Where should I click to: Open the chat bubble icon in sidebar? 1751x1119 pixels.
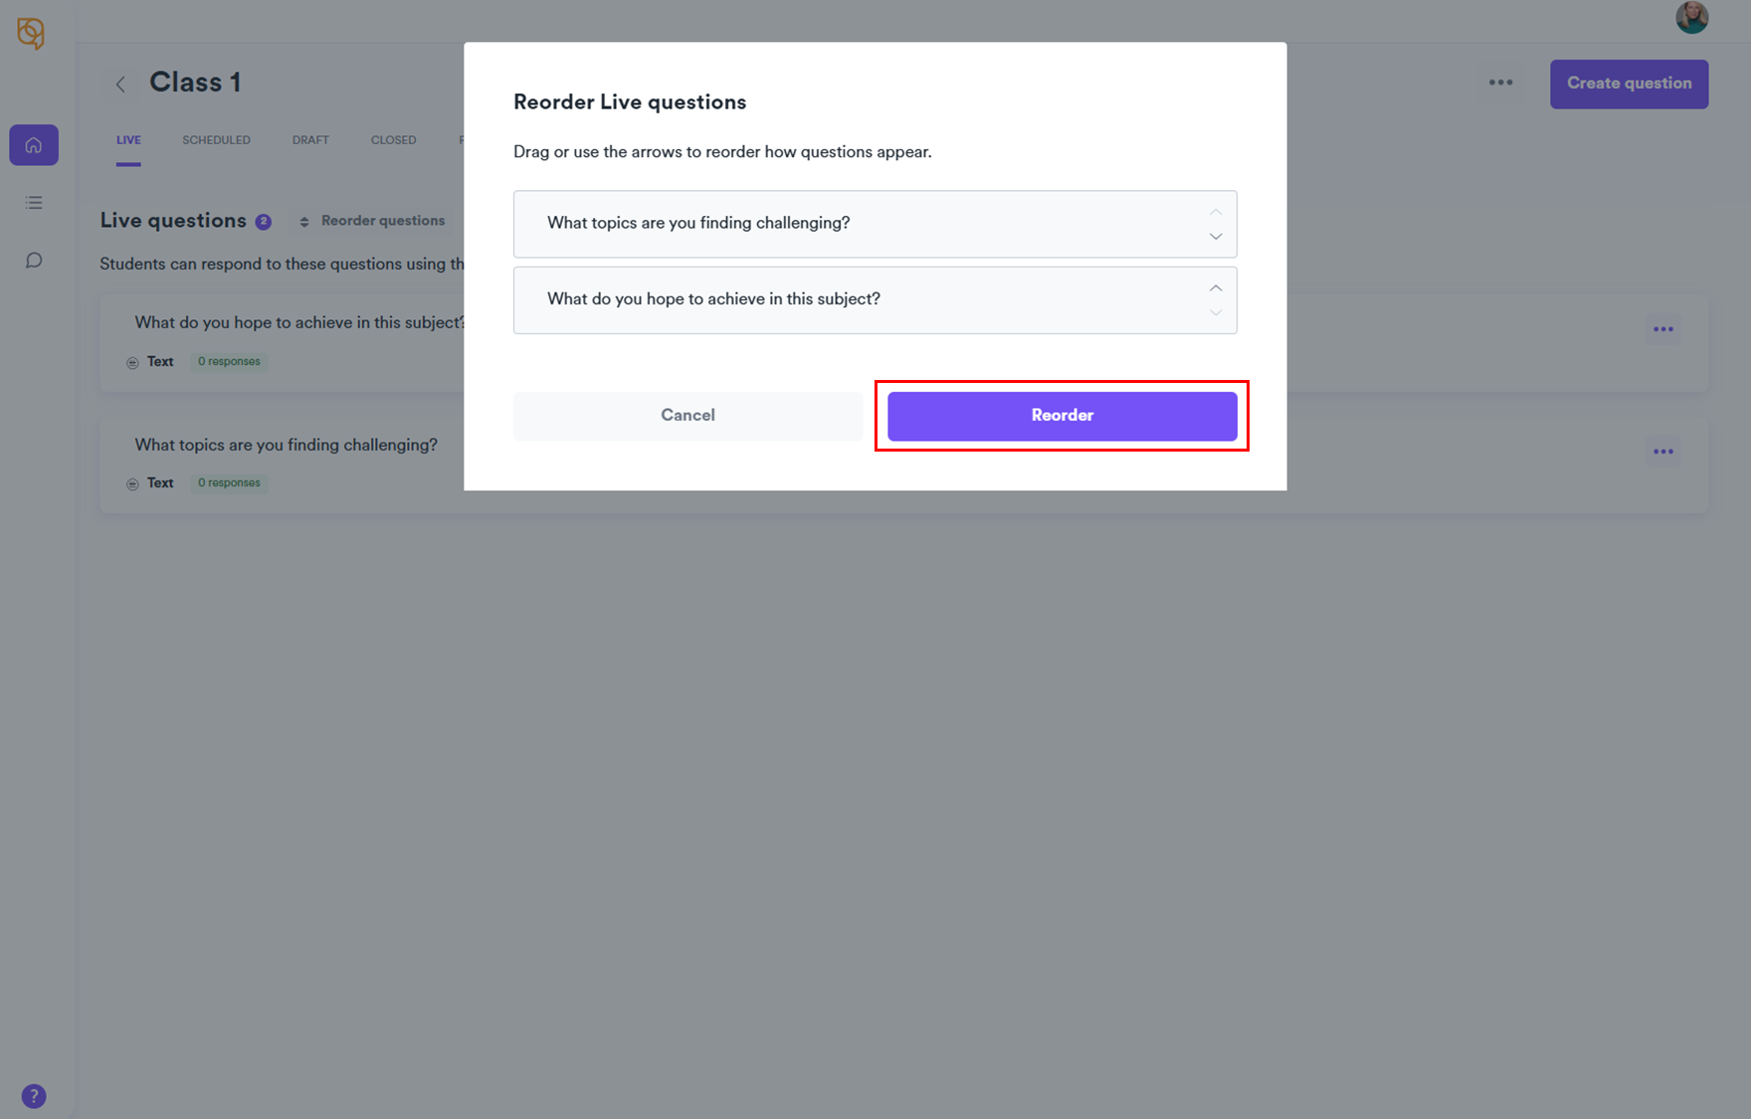pyautogui.click(x=34, y=261)
